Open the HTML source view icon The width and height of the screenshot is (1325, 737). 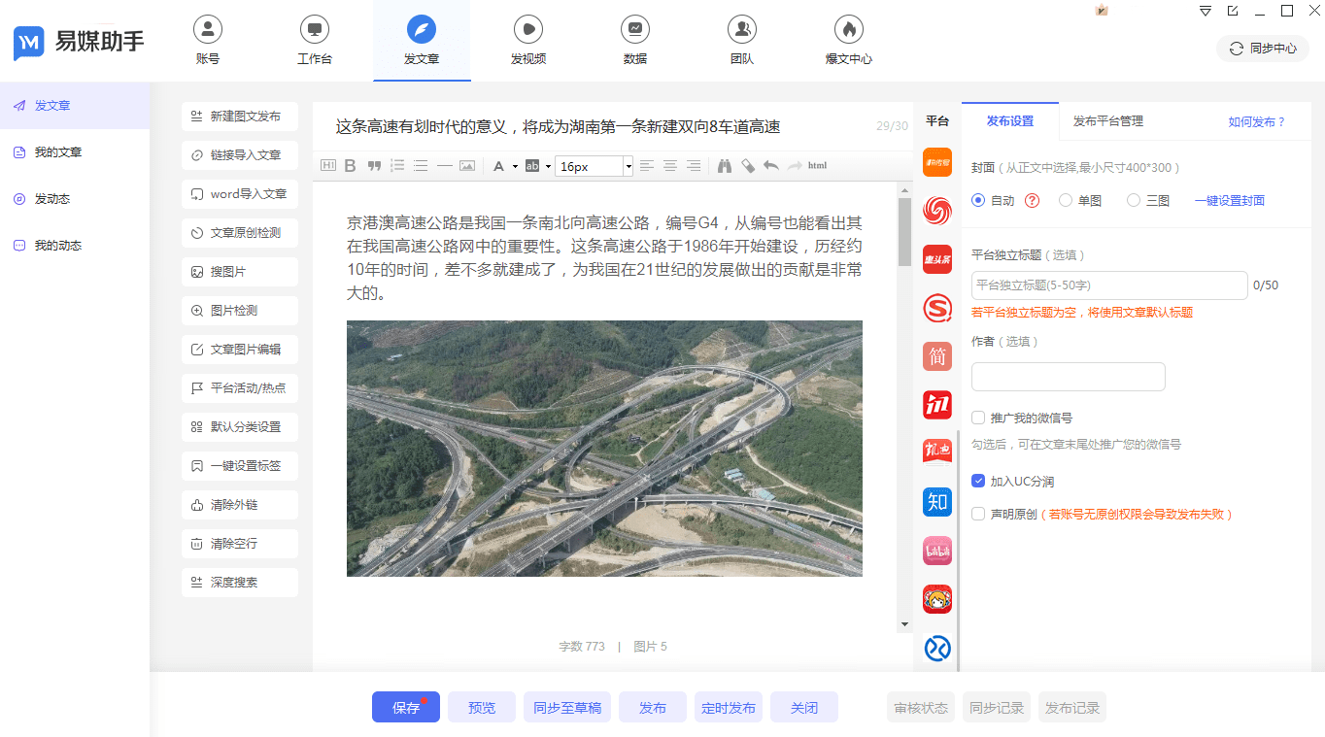[x=816, y=165]
